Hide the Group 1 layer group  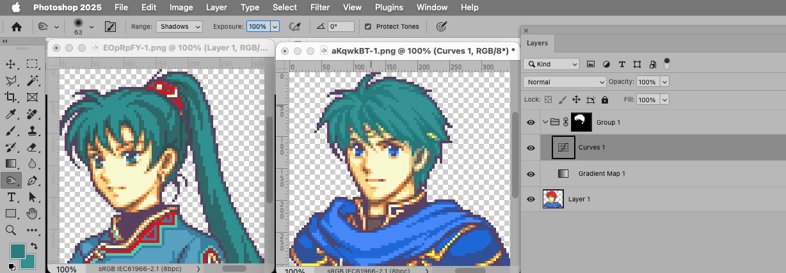531,122
